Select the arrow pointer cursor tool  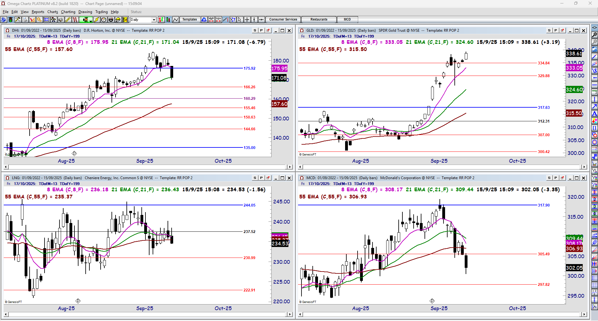click(x=240, y=20)
